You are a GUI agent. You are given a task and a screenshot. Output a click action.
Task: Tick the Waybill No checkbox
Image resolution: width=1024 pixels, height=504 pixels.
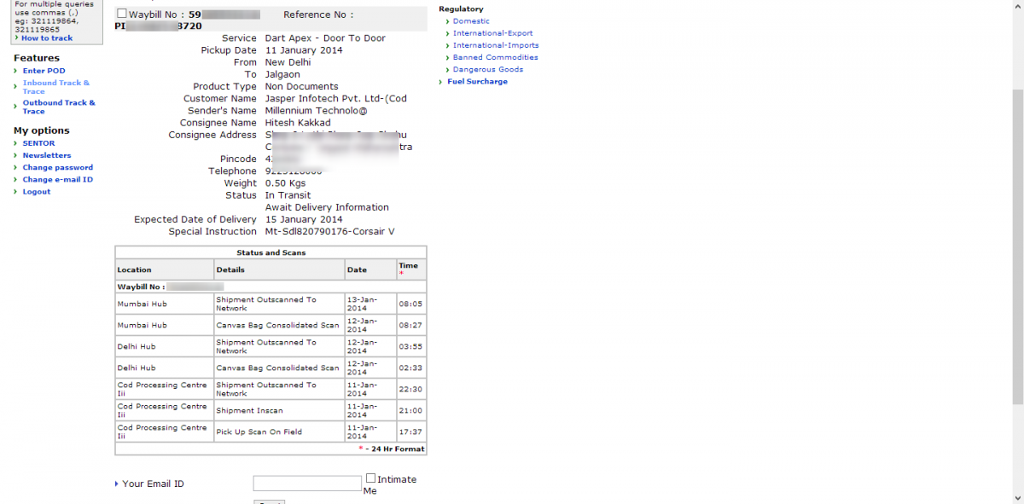click(121, 14)
